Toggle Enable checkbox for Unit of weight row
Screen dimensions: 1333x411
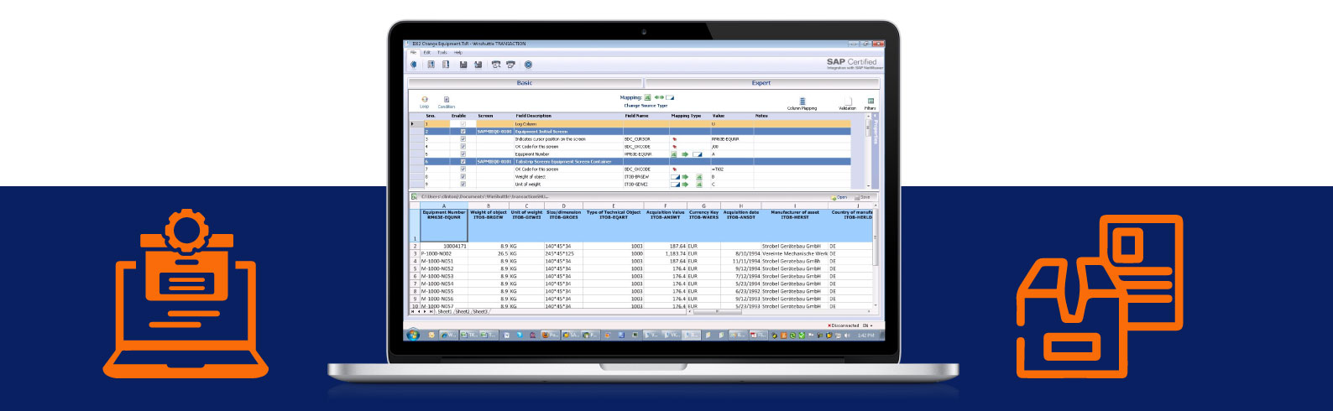pos(463,185)
